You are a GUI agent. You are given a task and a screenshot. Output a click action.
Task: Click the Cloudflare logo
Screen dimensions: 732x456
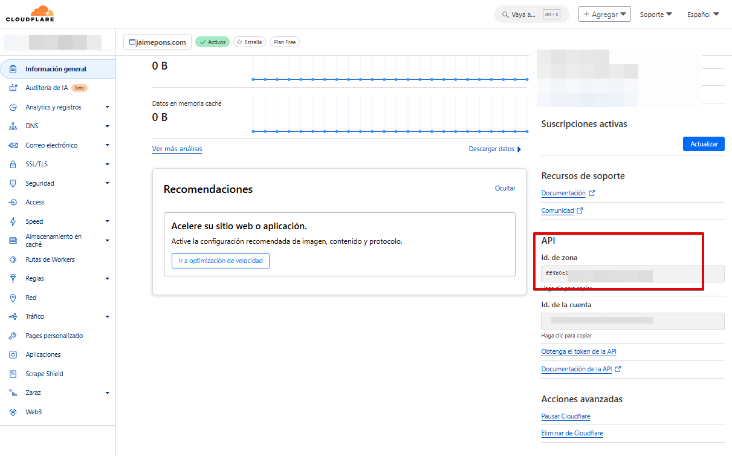(30, 13)
